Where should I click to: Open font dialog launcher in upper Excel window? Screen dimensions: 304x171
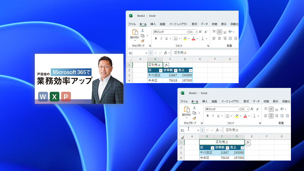(x=208, y=46)
